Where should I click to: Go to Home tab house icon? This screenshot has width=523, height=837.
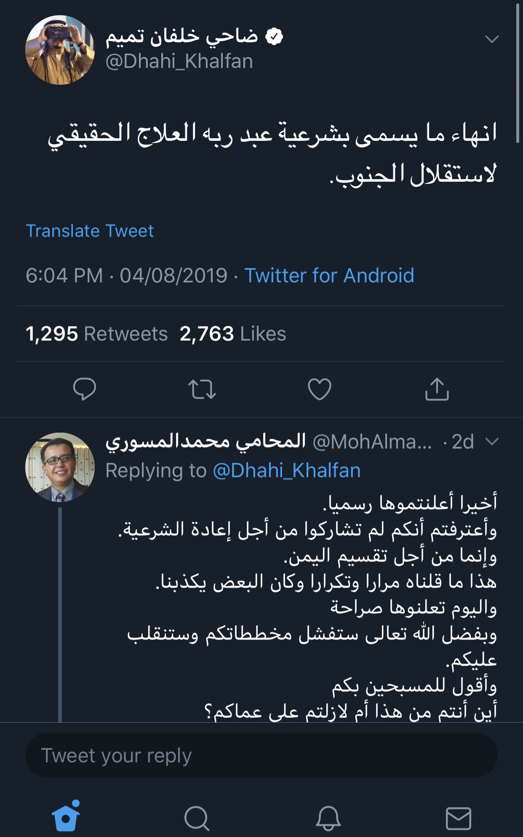66,817
